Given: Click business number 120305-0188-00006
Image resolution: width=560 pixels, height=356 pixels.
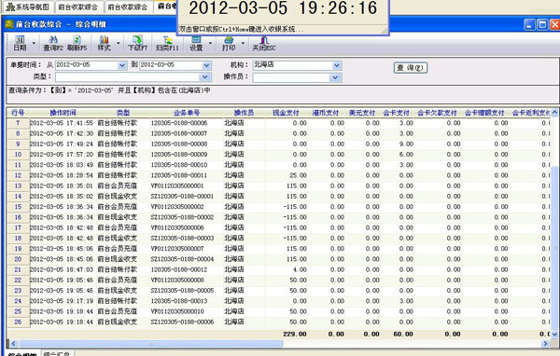Looking at the screenshot, I should click(x=179, y=123).
